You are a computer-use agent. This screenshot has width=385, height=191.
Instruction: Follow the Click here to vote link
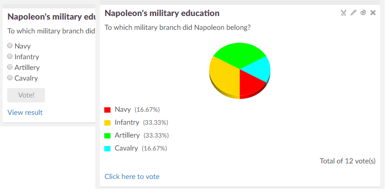pyautogui.click(x=132, y=176)
